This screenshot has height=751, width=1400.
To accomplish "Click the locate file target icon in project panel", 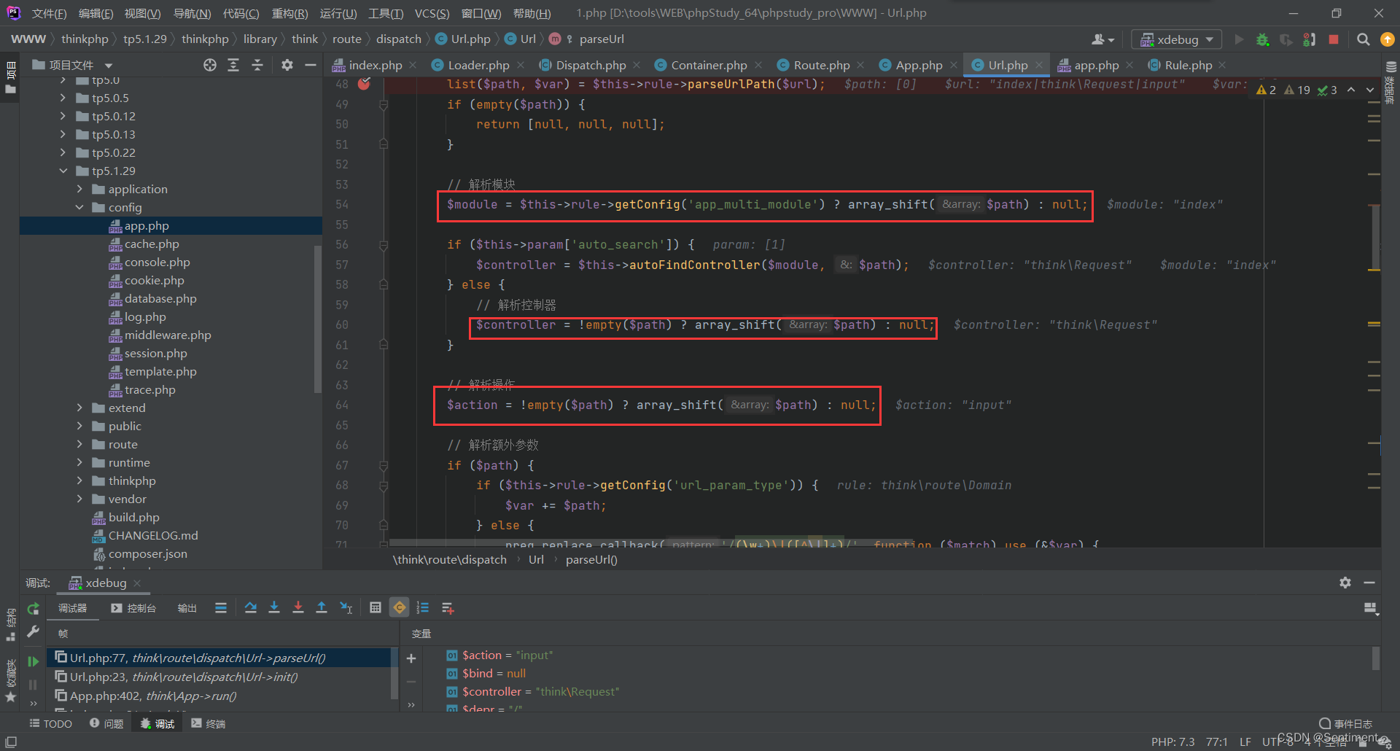I will [210, 65].
